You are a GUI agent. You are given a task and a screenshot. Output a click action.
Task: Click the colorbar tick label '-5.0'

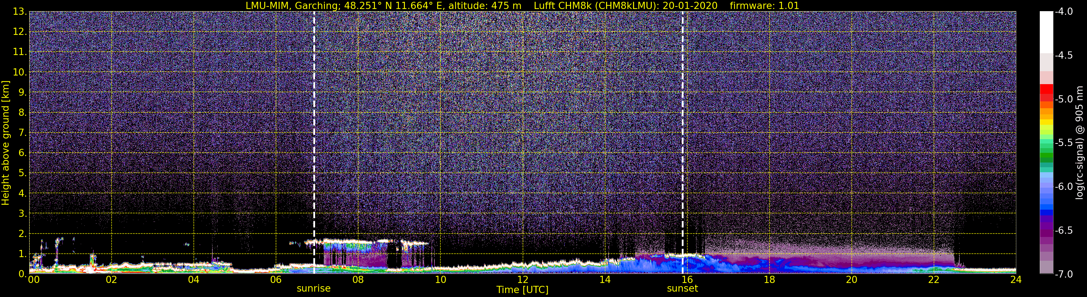(x=1064, y=99)
